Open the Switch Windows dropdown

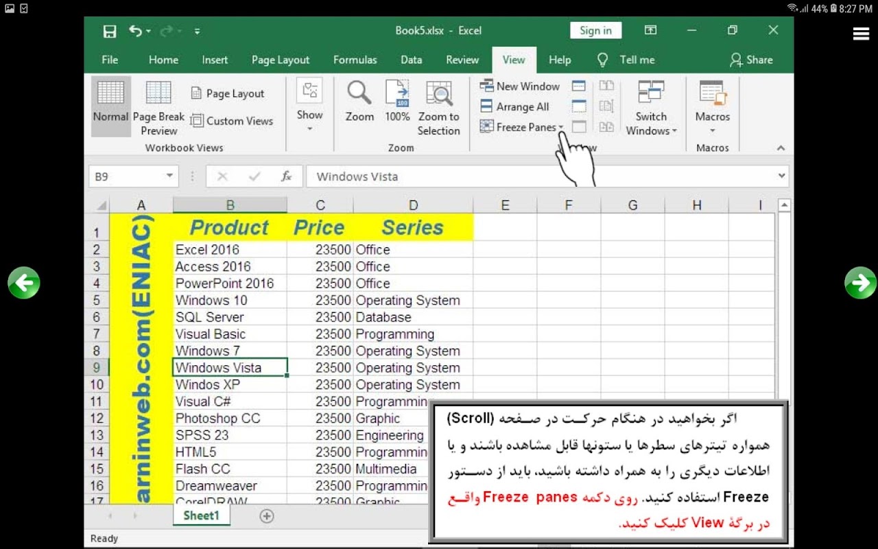coord(651,108)
